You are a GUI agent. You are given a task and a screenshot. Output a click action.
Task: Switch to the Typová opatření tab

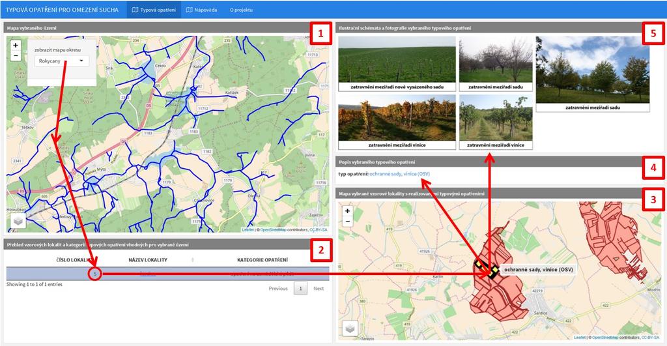[154, 10]
